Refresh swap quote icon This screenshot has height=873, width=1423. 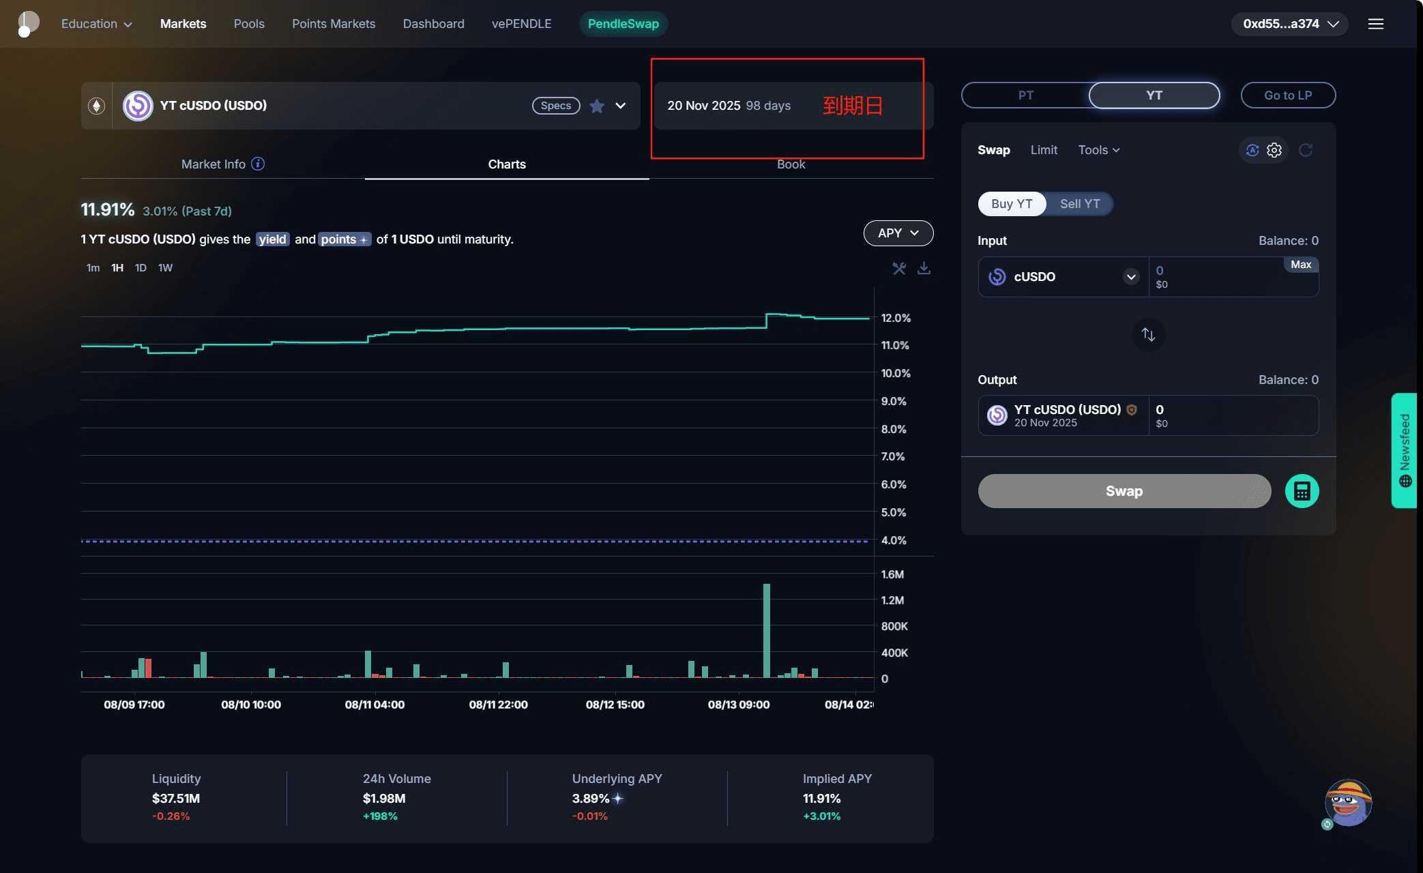(x=1306, y=150)
